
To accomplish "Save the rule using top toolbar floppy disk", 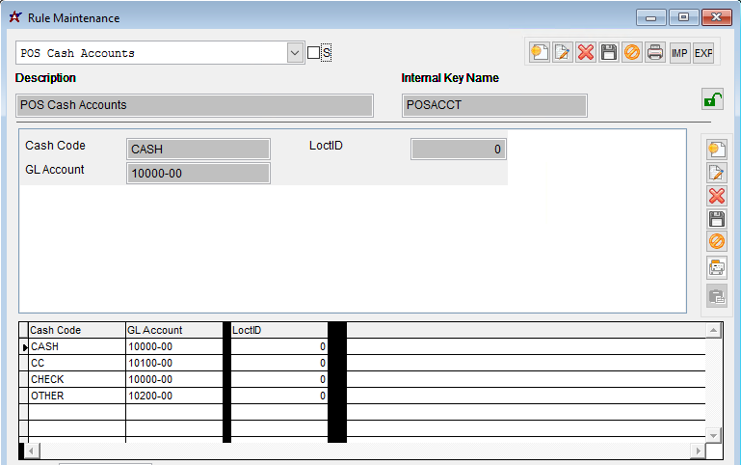I will (609, 53).
